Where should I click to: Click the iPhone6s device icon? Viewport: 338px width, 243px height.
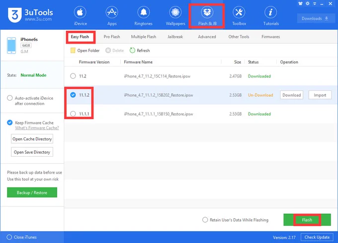(x=11, y=45)
